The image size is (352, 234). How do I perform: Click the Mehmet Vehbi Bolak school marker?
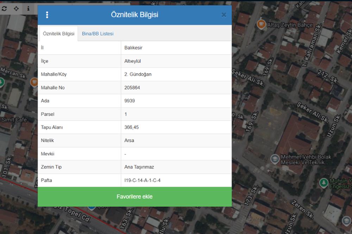point(275,159)
